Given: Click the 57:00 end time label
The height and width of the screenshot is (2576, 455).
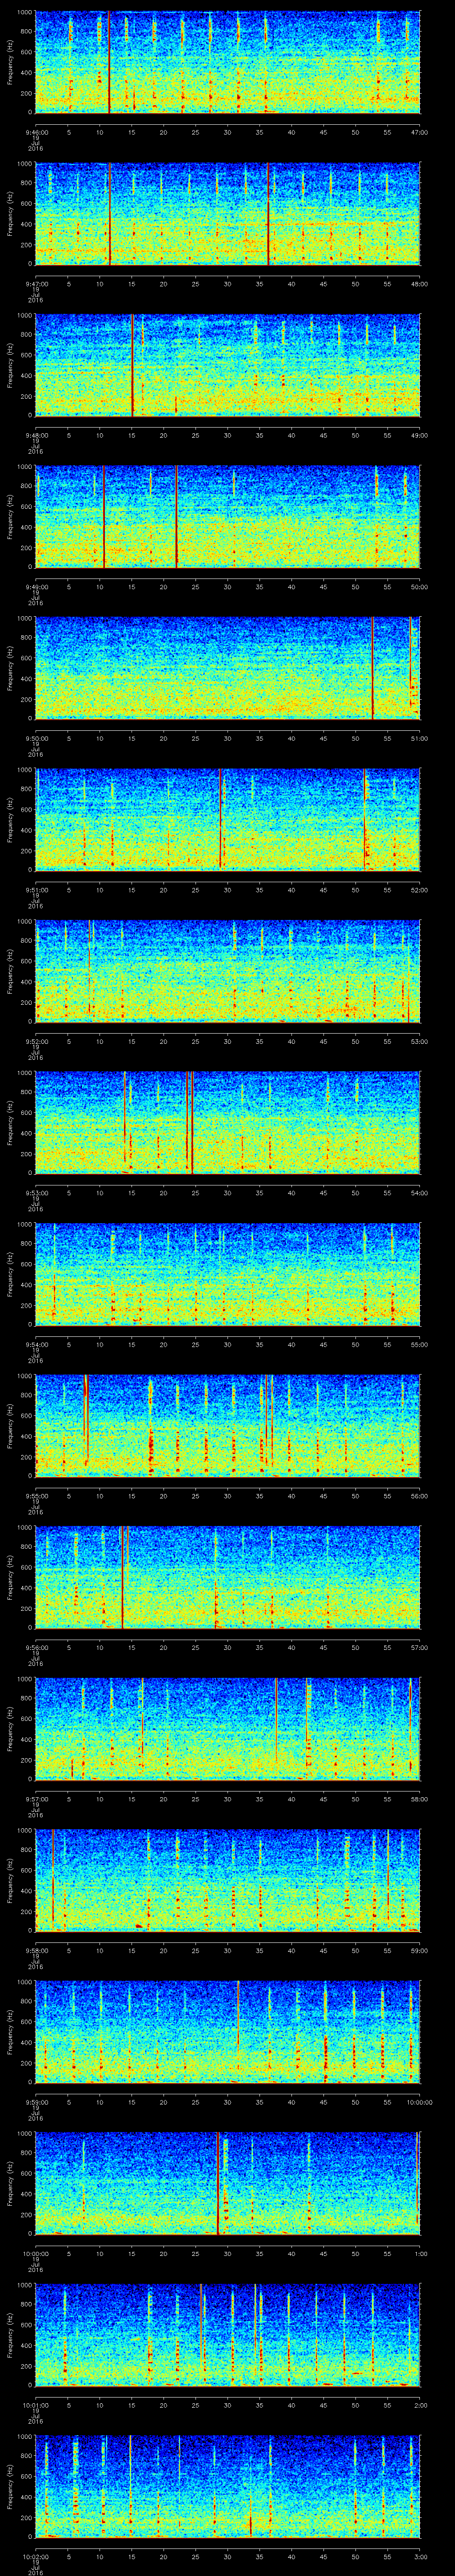Looking at the screenshot, I should [x=419, y=1647].
